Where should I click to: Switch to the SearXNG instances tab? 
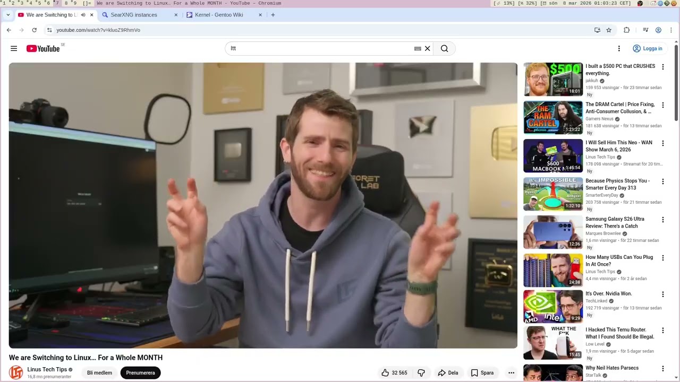140,15
